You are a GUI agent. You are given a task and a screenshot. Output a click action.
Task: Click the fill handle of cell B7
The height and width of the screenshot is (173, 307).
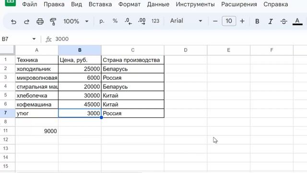pos(101,117)
